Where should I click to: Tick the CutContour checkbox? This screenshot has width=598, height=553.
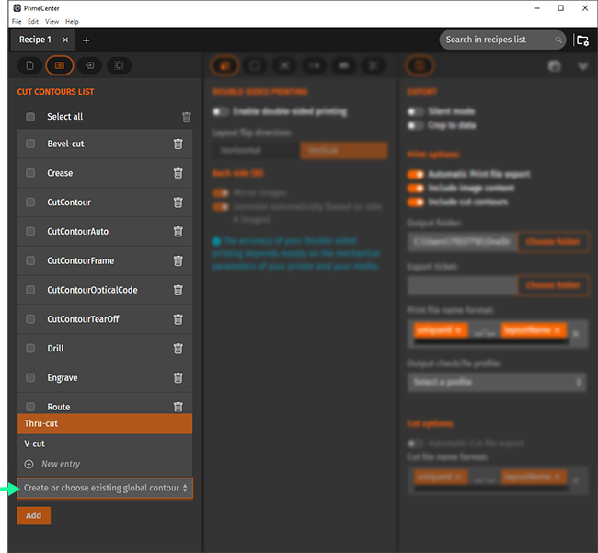(30, 202)
